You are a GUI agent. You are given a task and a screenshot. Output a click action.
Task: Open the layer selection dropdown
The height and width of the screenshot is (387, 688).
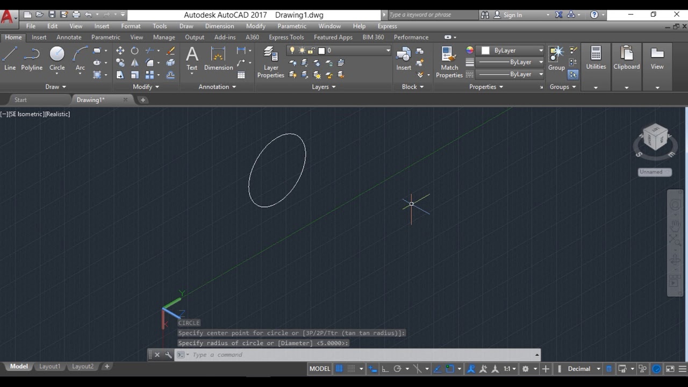(388, 51)
